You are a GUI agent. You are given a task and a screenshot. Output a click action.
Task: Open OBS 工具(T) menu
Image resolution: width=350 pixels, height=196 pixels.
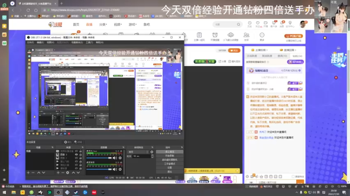89,42
